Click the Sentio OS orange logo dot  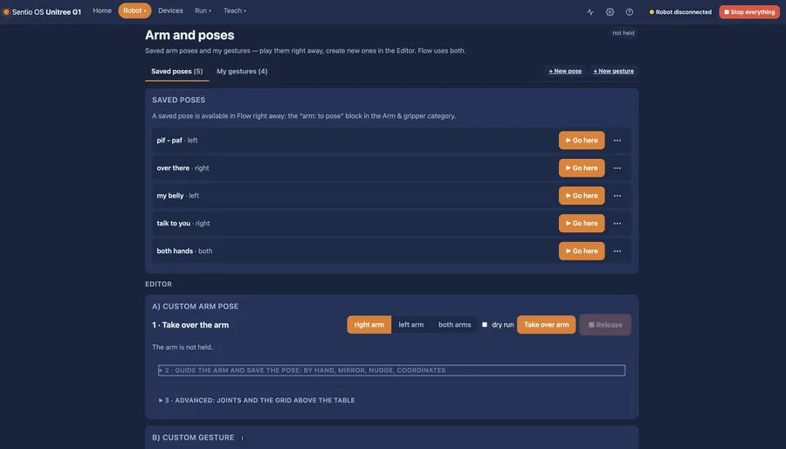[x=6, y=12]
